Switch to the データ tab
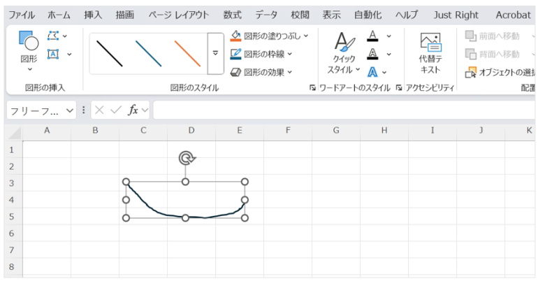 [x=266, y=15]
